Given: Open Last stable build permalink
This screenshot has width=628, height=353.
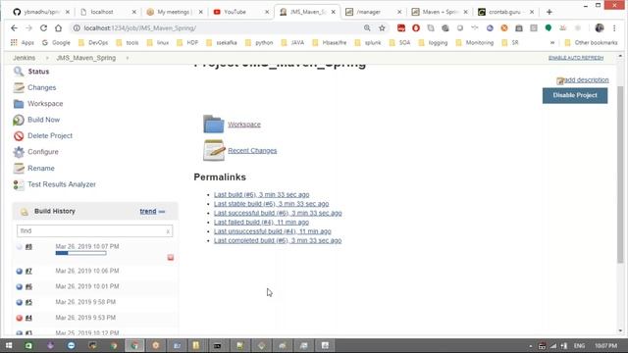Looking at the screenshot, I should pos(271,204).
